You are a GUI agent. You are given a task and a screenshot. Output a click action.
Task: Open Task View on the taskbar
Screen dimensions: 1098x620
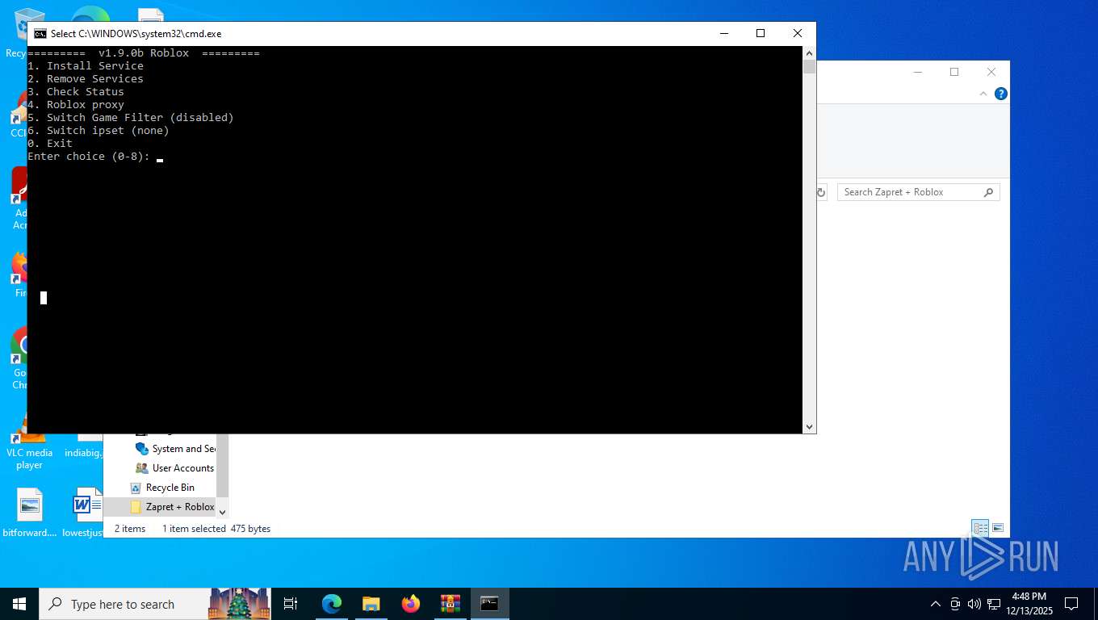coord(291,604)
